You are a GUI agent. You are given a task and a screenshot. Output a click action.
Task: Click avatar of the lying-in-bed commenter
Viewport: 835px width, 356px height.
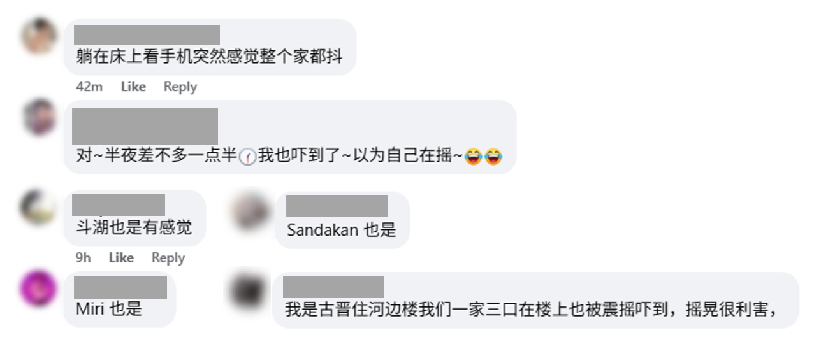pyautogui.click(x=40, y=37)
